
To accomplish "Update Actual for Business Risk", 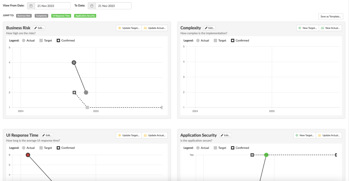I will (x=155, y=28).
